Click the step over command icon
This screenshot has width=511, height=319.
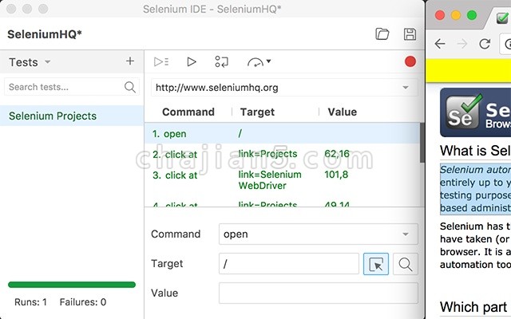coord(222,61)
